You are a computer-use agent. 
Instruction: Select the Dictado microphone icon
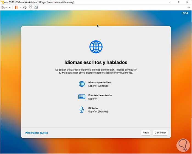click(x=82, y=109)
